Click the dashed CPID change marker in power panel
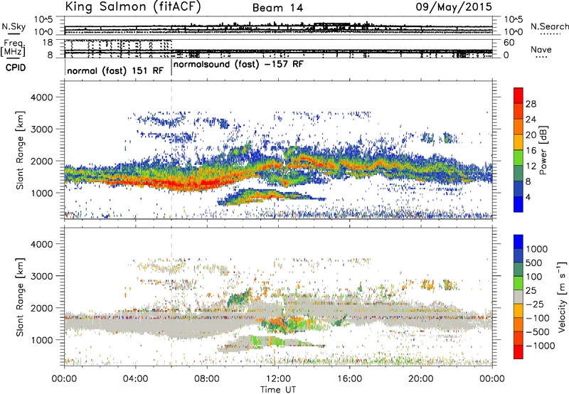The height and width of the screenshot is (394, 569). pos(171,149)
